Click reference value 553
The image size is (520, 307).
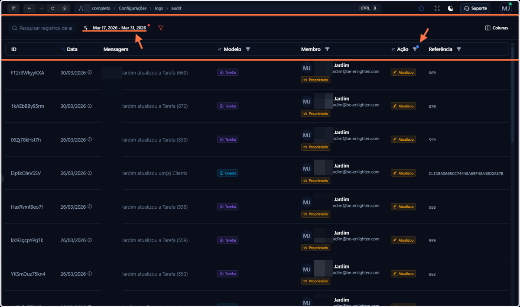tap(432, 274)
